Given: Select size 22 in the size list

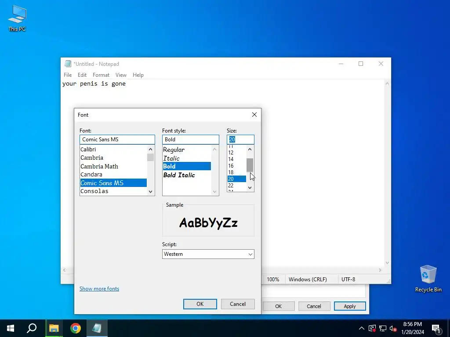Looking at the screenshot, I should pos(237,186).
